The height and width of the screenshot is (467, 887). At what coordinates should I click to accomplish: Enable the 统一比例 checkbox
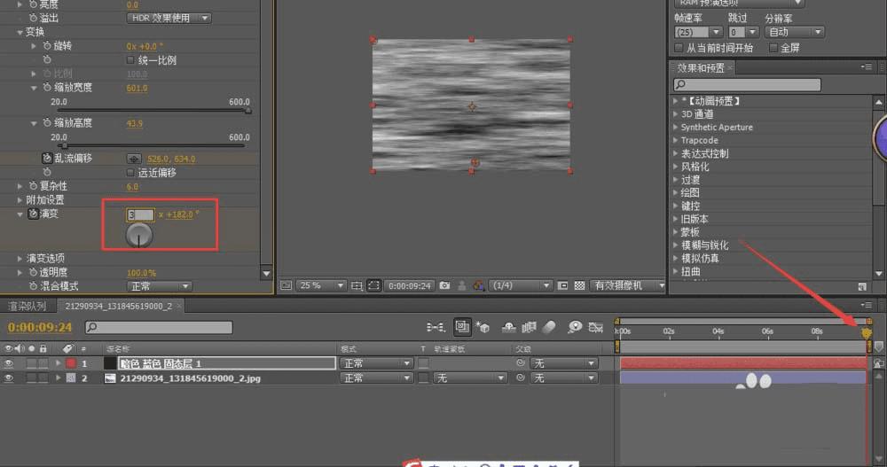[131, 60]
